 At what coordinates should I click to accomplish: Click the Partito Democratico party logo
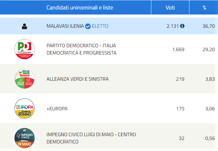25,49
